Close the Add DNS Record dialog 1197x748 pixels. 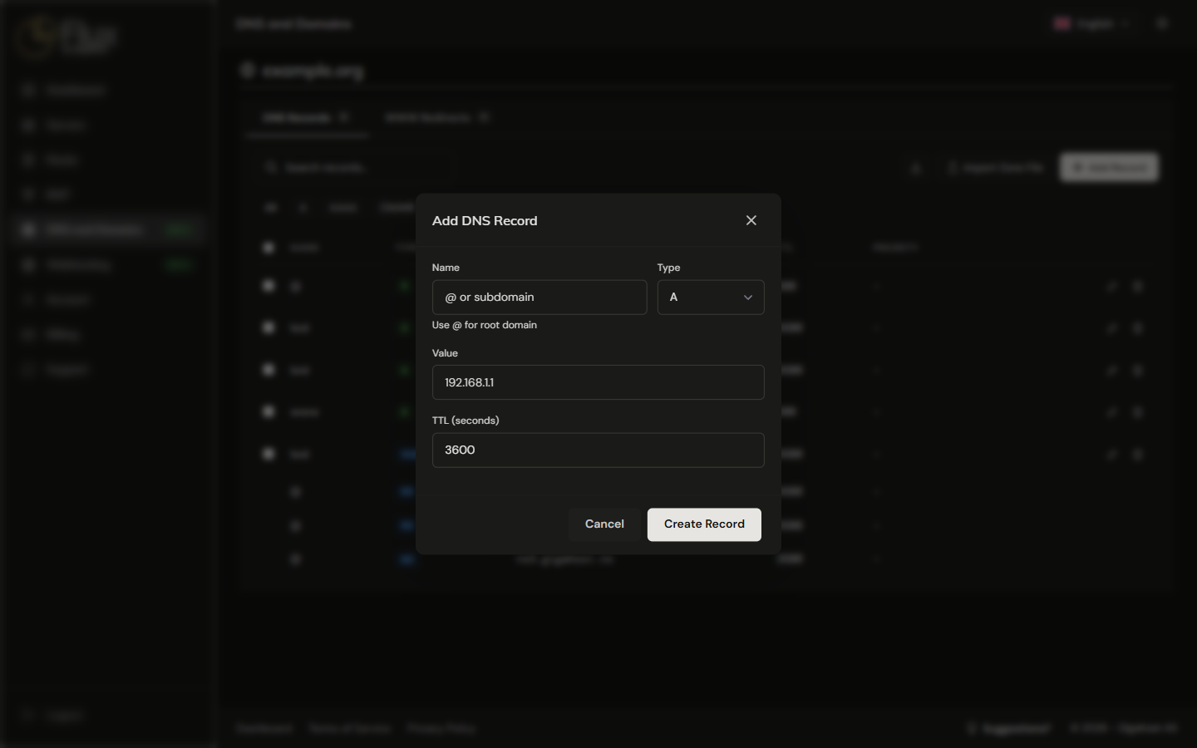751,220
